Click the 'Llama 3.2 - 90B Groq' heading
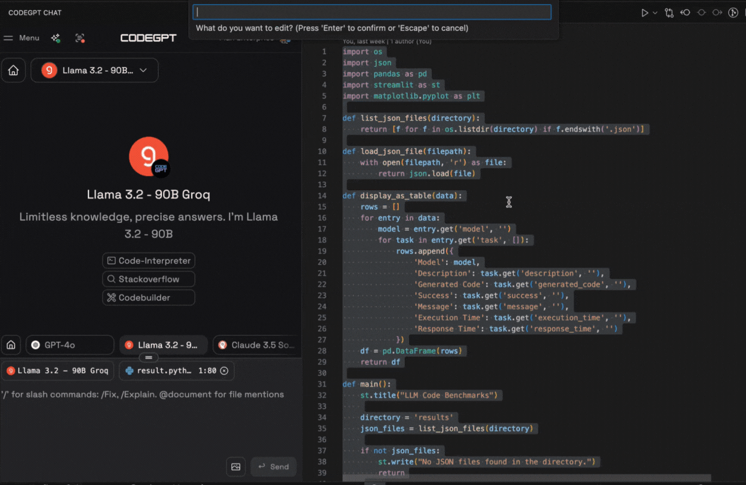 [148, 194]
